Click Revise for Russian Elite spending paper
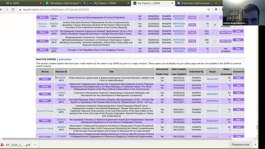The width and height of the screenshot is (265, 149). [x=45, y=101]
